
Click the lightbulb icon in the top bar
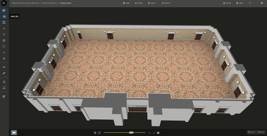click(x=250, y=3)
